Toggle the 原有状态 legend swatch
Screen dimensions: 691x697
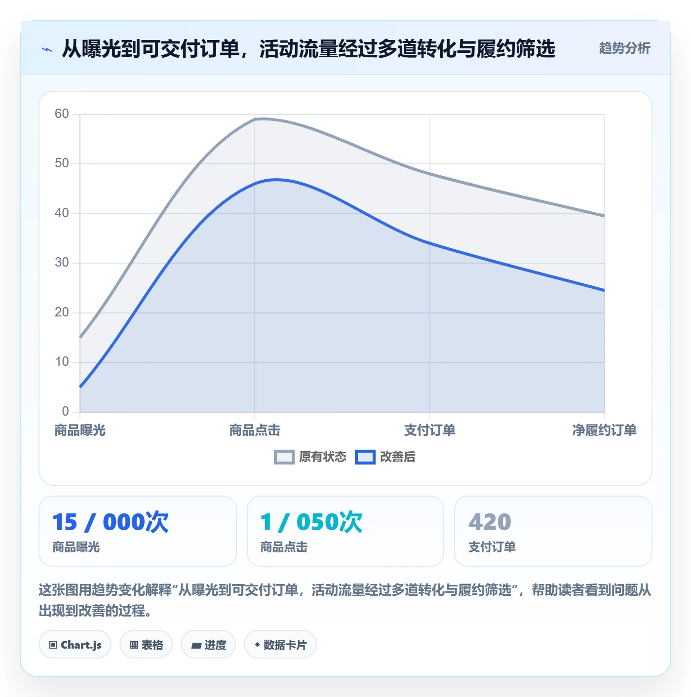tap(284, 457)
